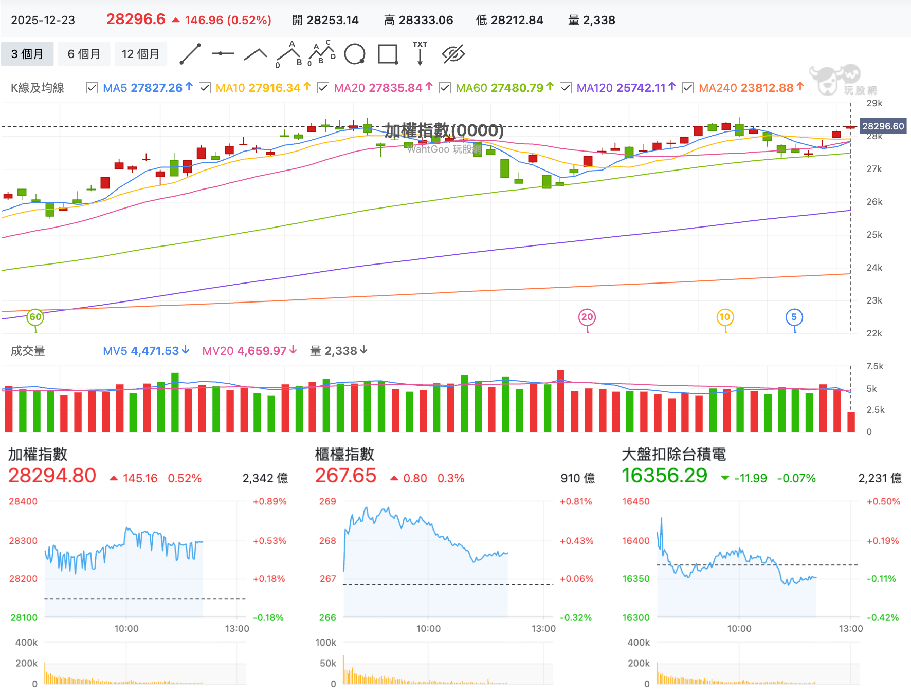This screenshot has height=699, width=911.
Task: Select the rectangle drawing tool
Action: point(388,54)
